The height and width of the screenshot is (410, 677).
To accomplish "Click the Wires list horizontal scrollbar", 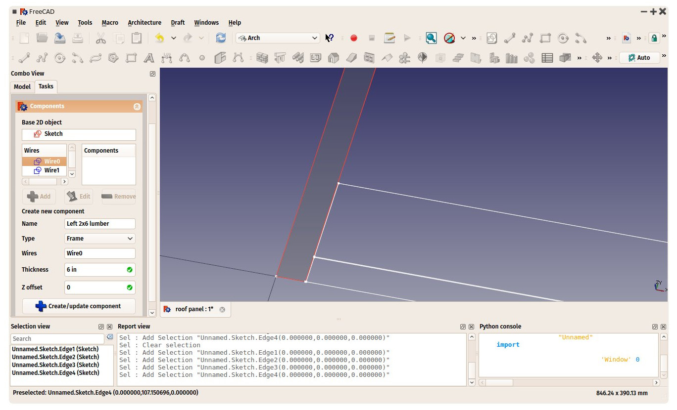I will 45,182.
